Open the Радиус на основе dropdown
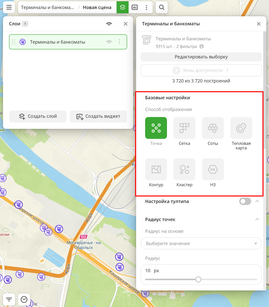269x307 pixels. click(201, 244)
